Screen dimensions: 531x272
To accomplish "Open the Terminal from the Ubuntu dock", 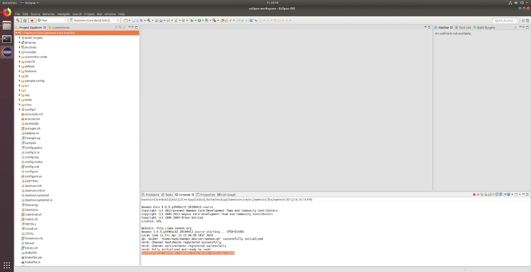I will pos(7,39).
